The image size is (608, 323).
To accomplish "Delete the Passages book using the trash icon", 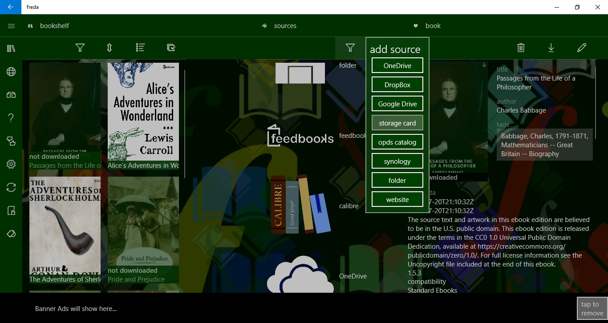I will (521, 48).
